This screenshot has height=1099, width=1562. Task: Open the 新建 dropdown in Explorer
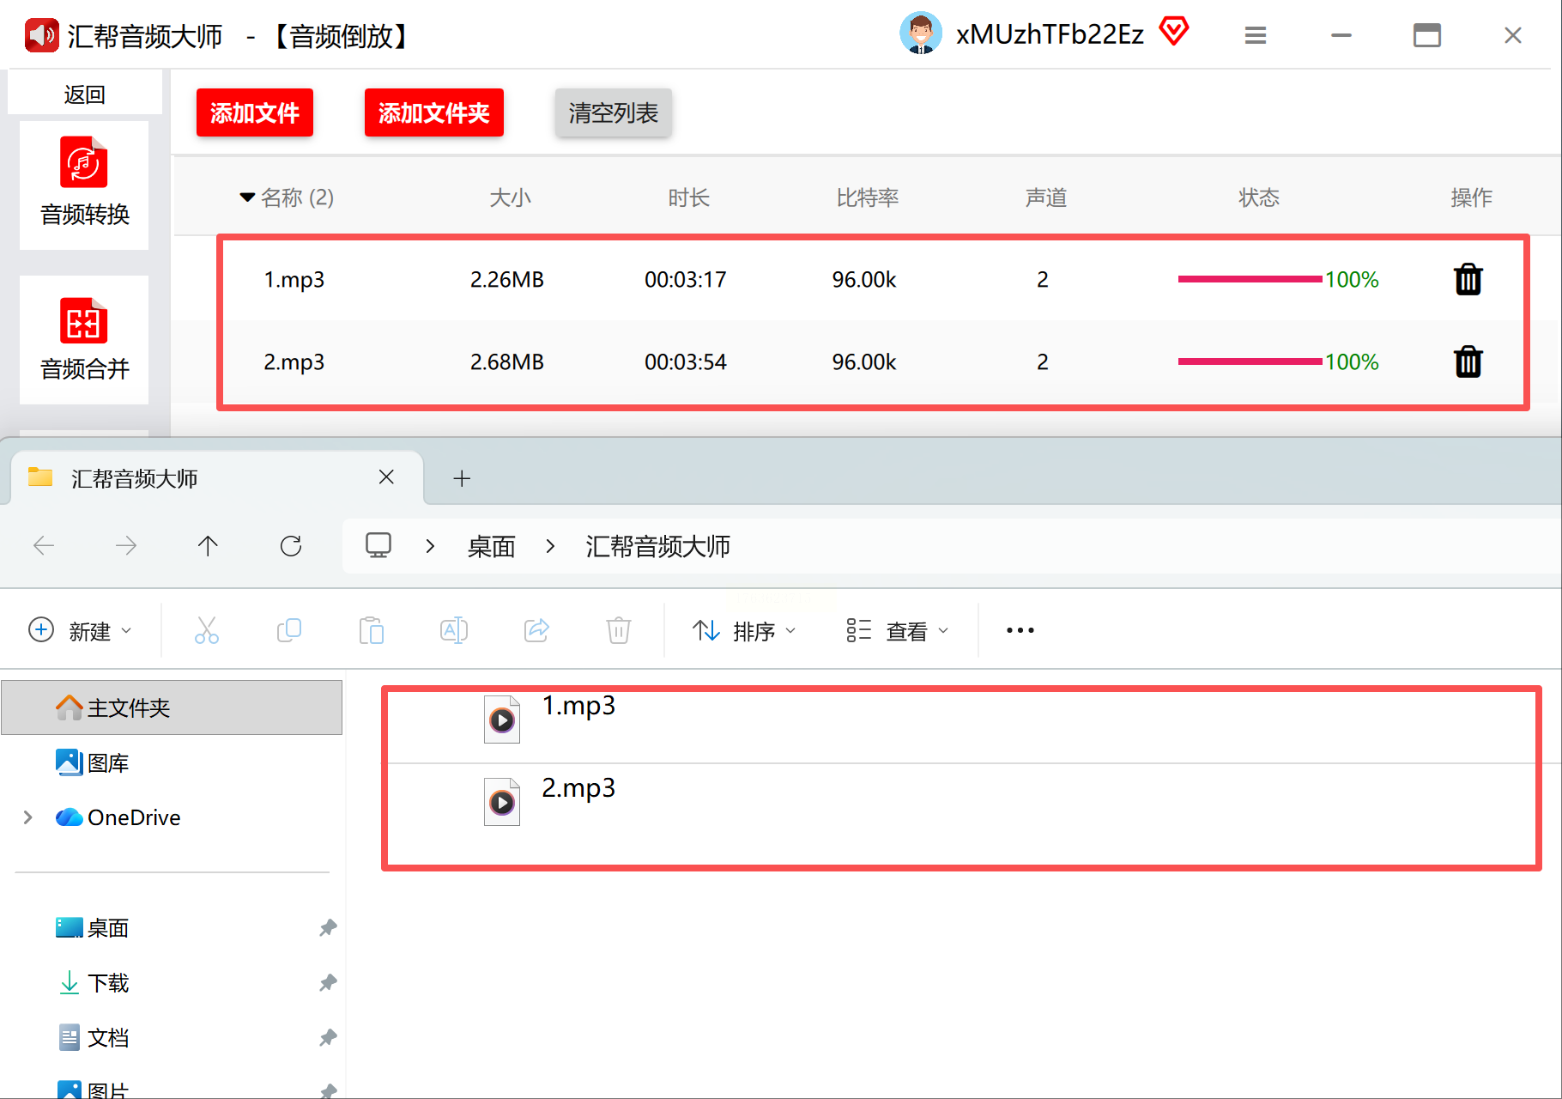tap(80, 630)
